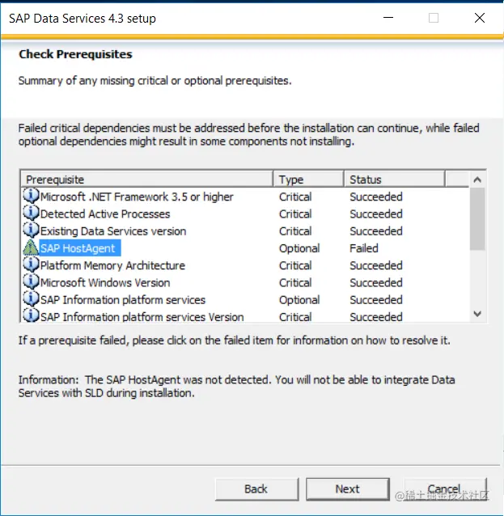Click scroll down arrow of prerequisites list
The width and height of the screenshot is (504, 516).
click(477, 314)
